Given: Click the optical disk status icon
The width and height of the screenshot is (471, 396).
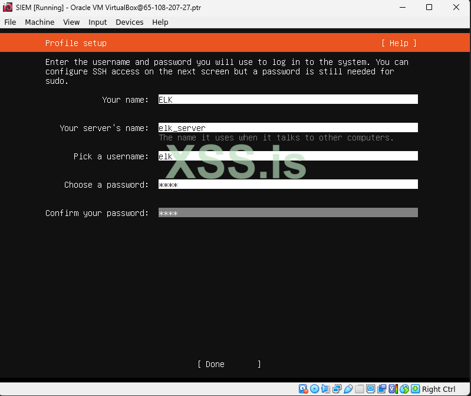Looking at the screenshot, I should (x=315, y=389).
